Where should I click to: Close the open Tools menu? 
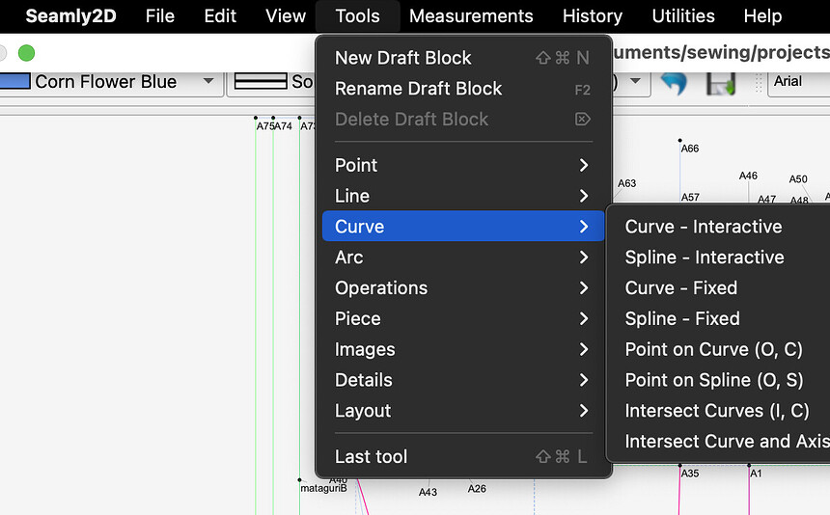[357, 15]
